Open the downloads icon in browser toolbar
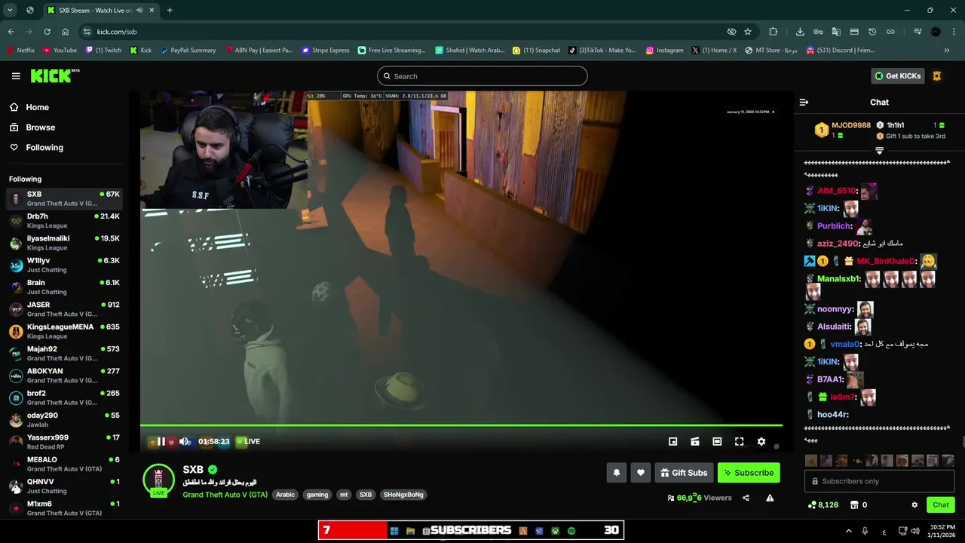Image resolution: width=965 pixels, height=543 pixels. coord(800,32)
